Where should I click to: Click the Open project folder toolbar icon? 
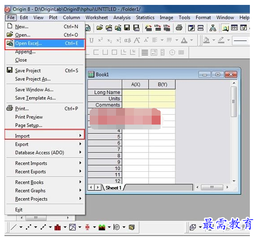[x=99, y=28]
